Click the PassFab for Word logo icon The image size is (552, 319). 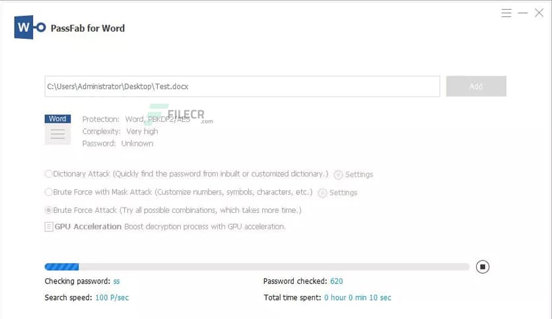pyautogui.click(x=30, y=28)
